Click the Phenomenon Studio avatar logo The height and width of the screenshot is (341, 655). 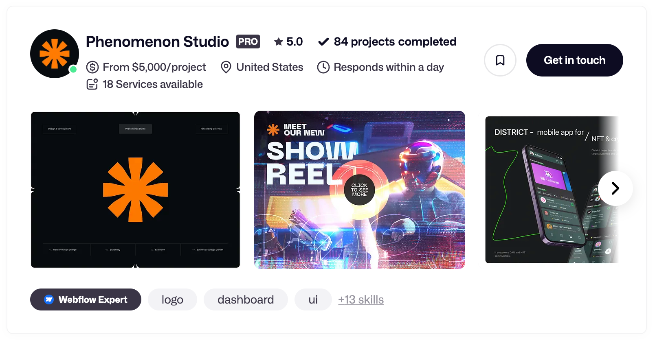55,54
